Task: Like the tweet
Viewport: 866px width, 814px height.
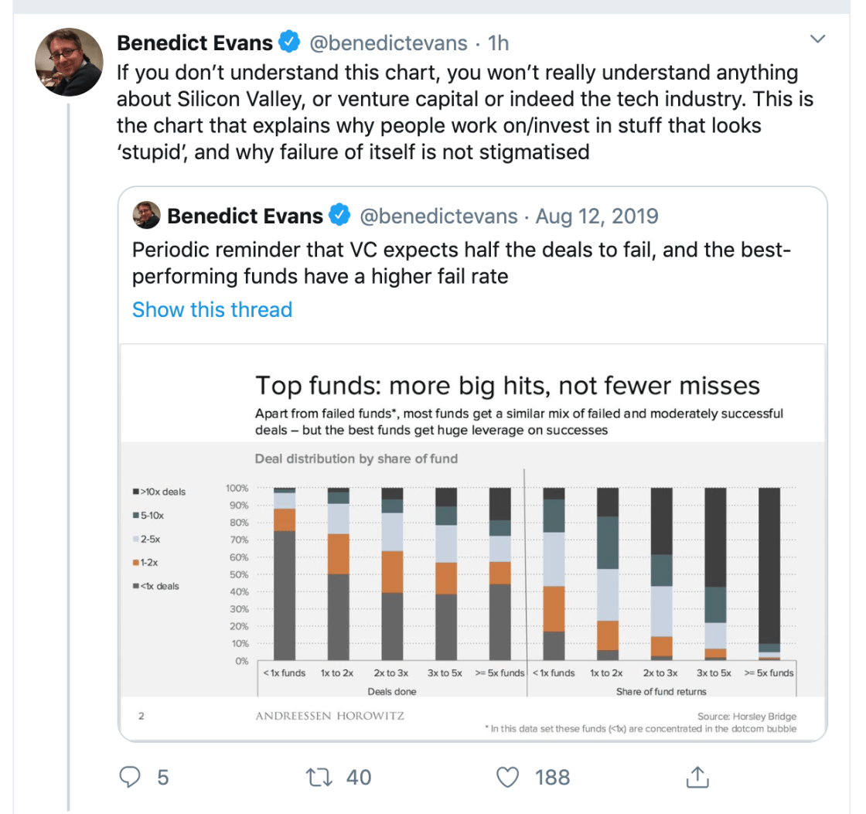Action: [x=507, y=777]
